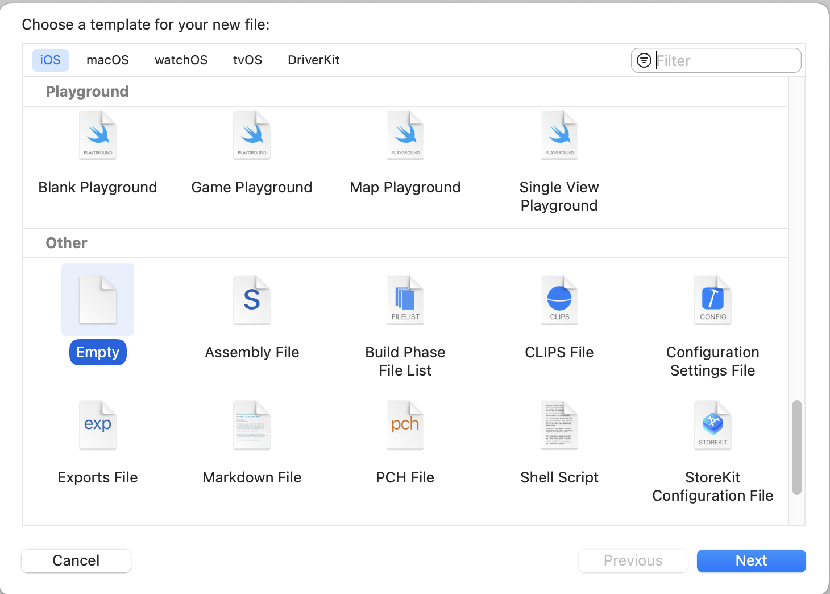The image size is (830, 594).
Task: Pick the Map Playground template icon
Action: 405,135
